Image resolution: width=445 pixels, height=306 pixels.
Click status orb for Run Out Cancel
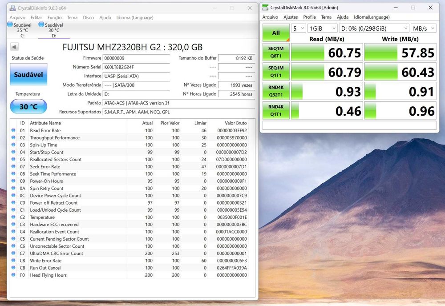click(x=13, y=267)
